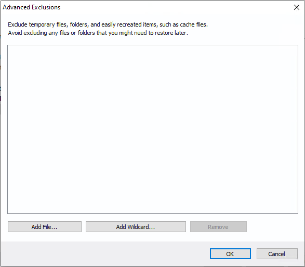305x267 pixels.
Task: Click OK to save the exclusions
Action: [x=230, y=254]
